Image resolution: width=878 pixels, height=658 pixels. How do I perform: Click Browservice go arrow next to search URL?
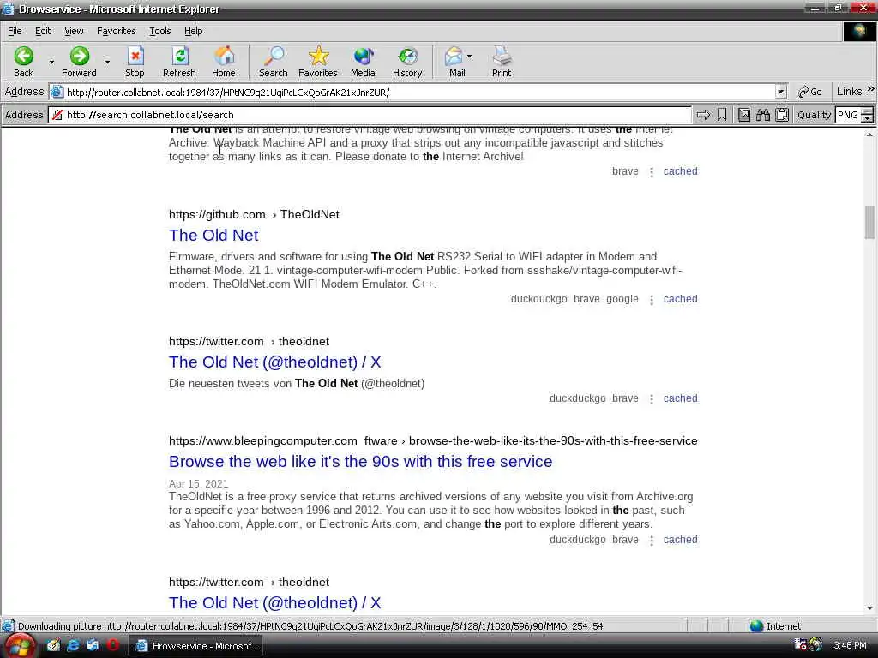click(x=703, y=115)
